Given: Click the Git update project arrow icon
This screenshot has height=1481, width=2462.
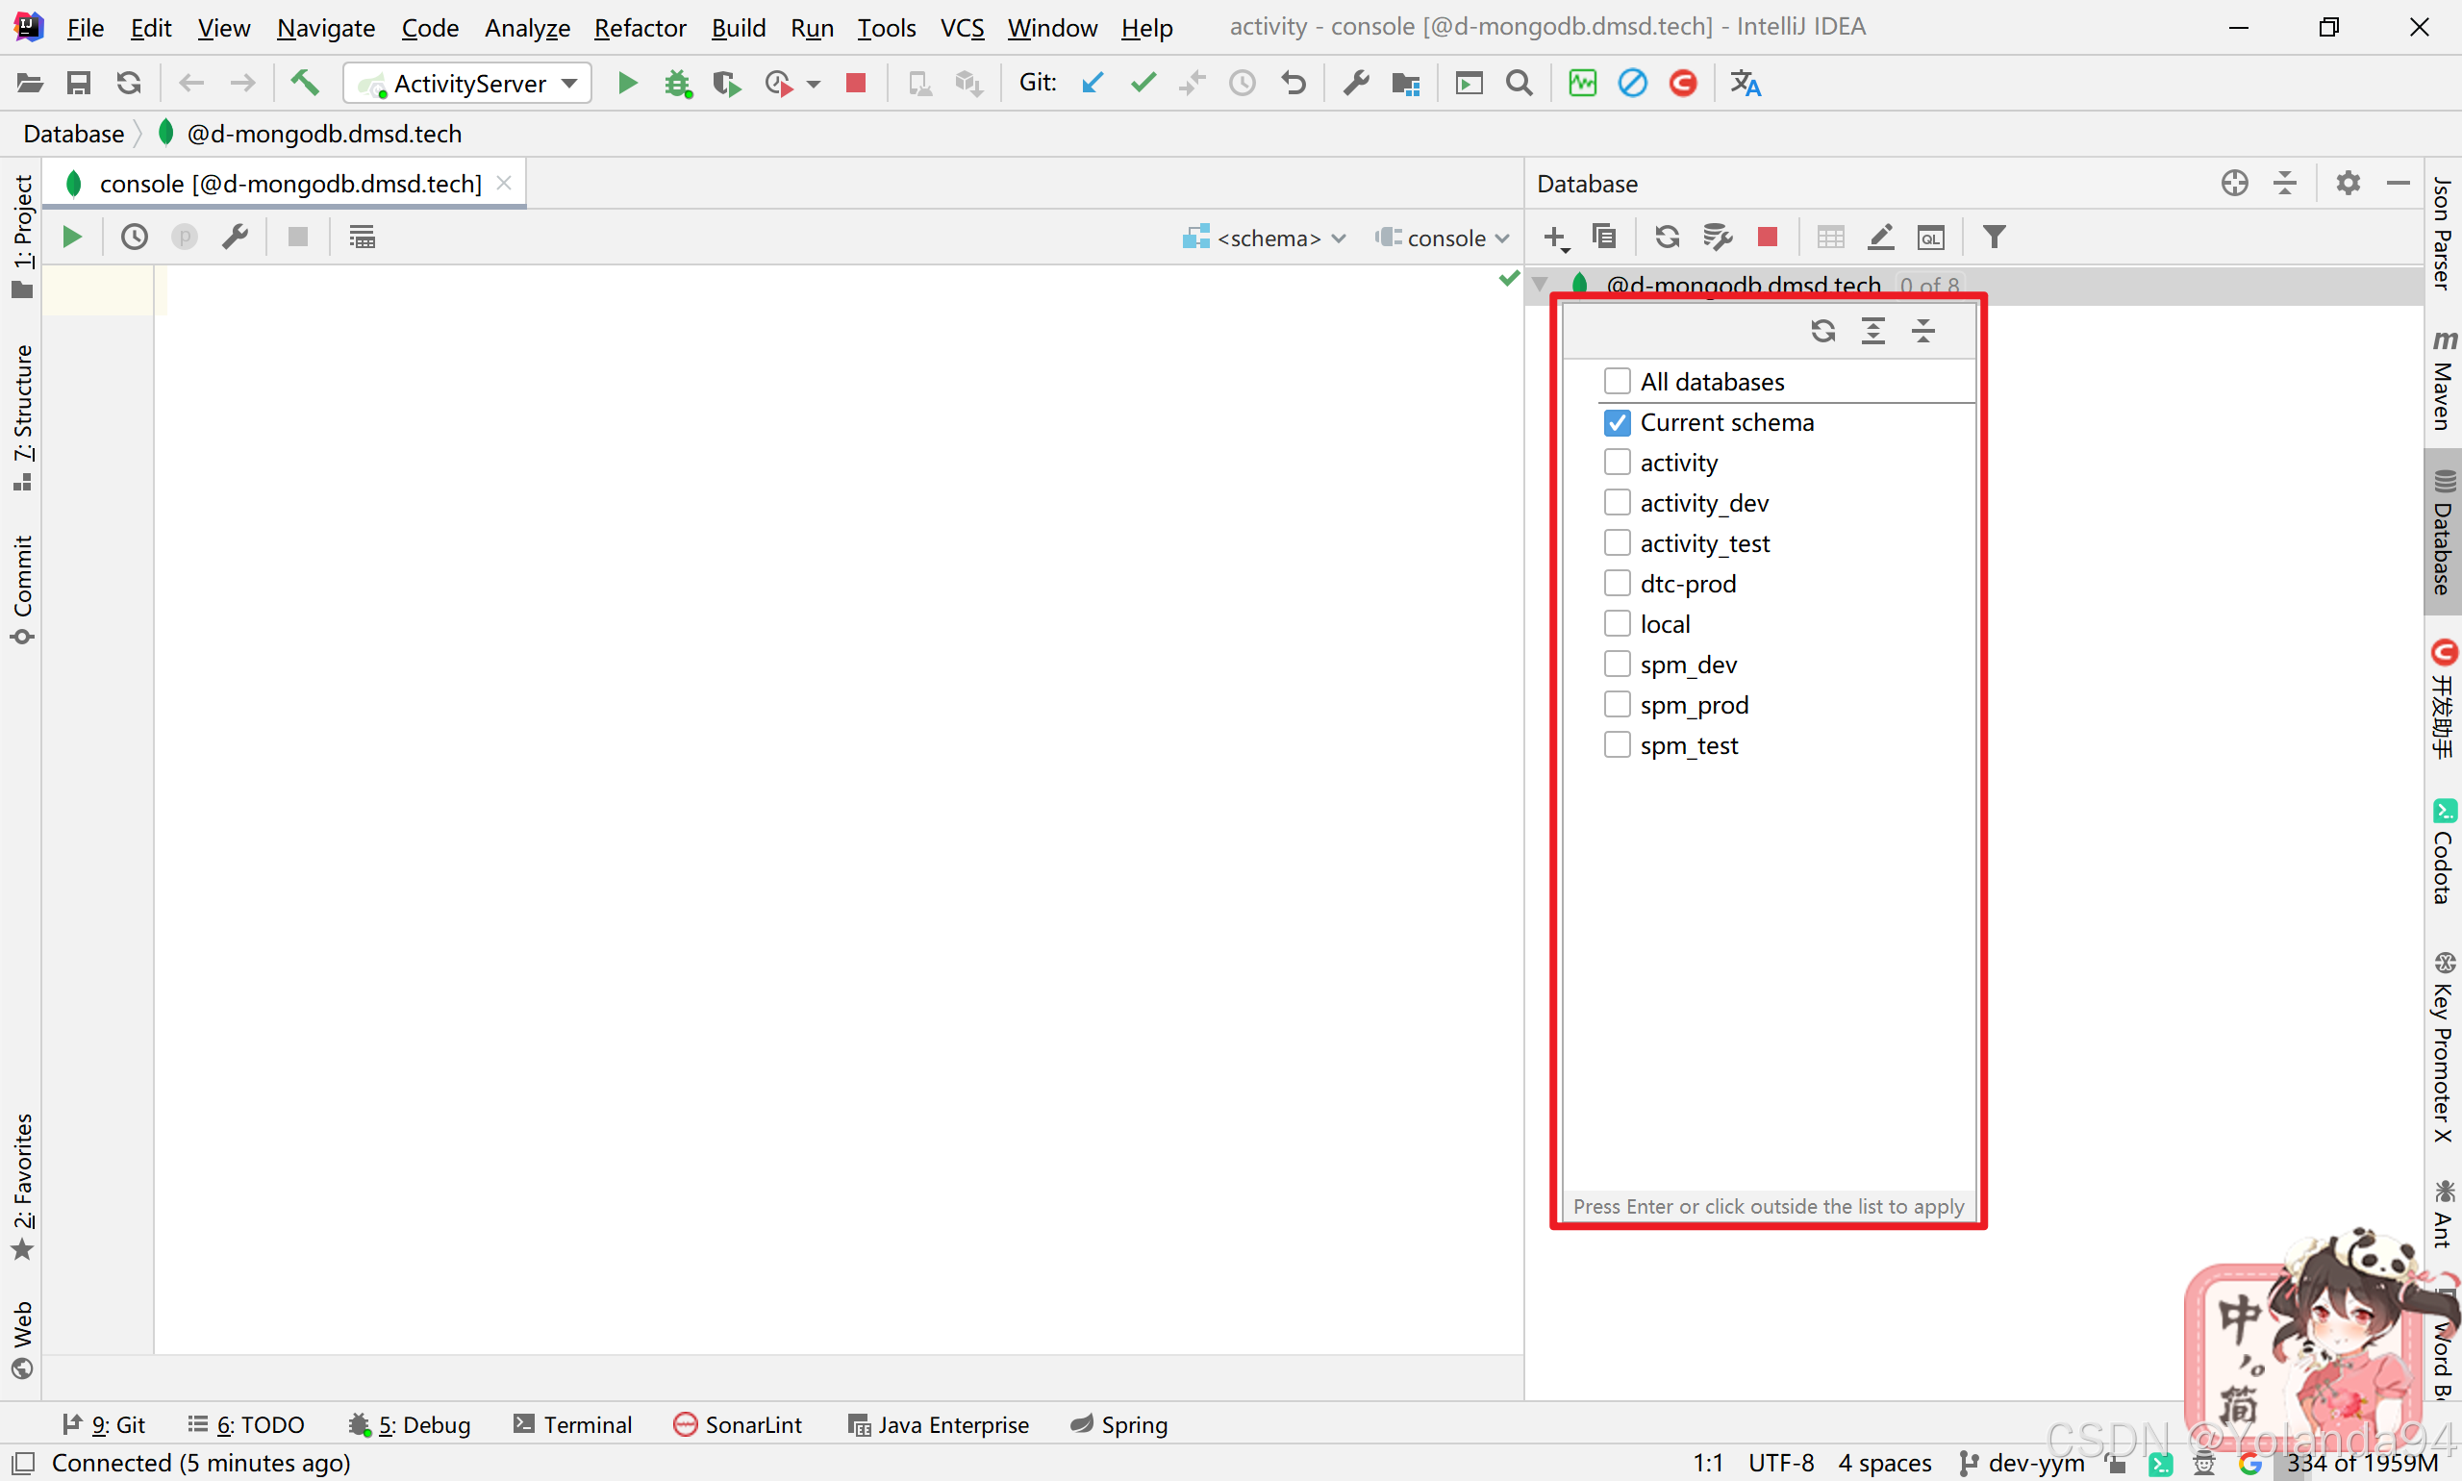Looking at the screenshot, I should point(1092,84).
